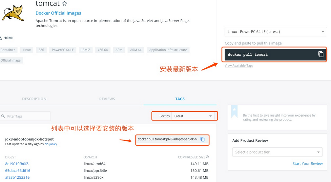Click View Available Tags link
331x182 pixels.
click(239, 65)
